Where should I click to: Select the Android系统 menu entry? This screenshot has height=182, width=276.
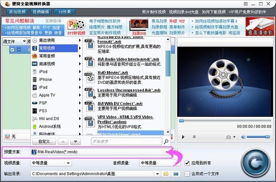(56, 127)
